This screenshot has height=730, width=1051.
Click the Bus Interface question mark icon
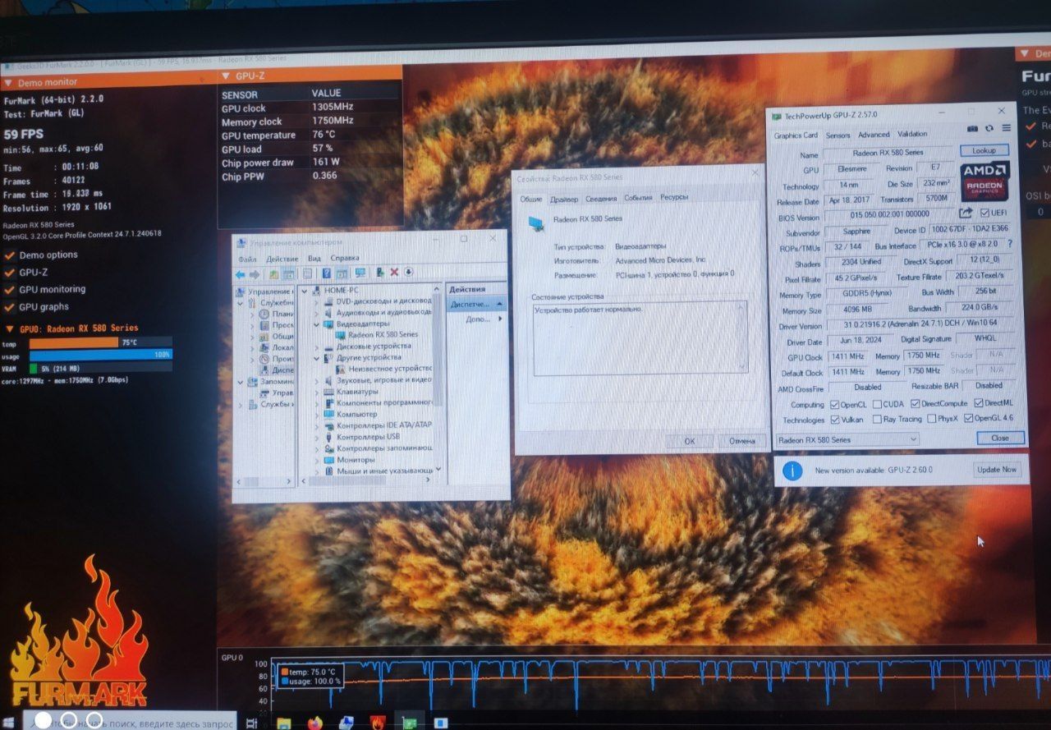(x=1010, y=244)
